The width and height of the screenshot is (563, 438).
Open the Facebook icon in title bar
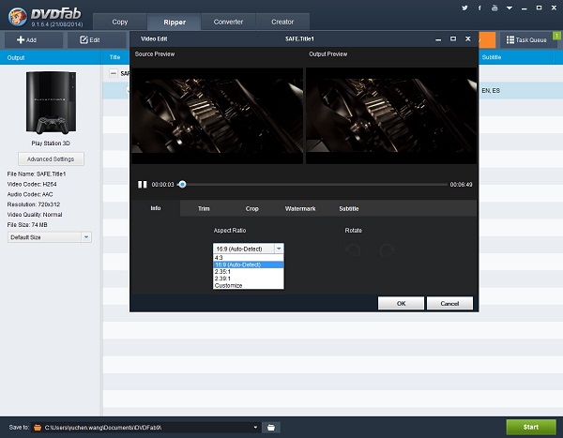tap(478, 8)
